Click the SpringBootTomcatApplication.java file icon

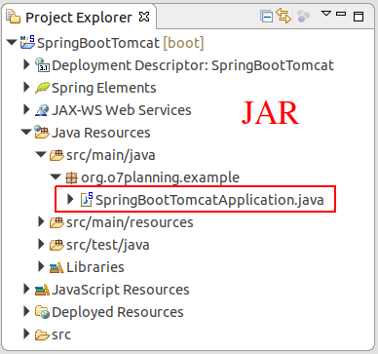click(87, 200)
